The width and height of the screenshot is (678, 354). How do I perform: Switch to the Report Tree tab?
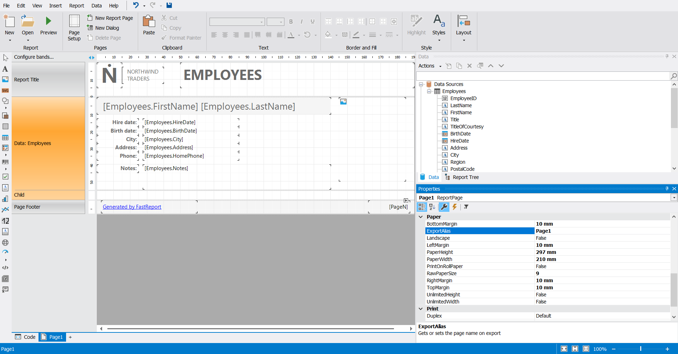click(462, 177)
